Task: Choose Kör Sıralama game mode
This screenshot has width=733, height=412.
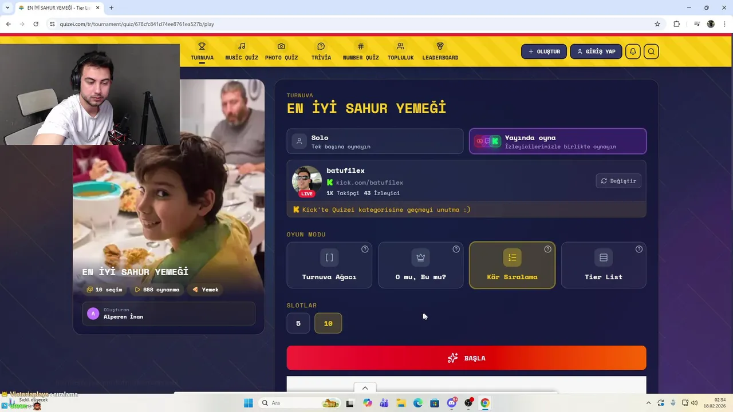Action: point(512,265)
